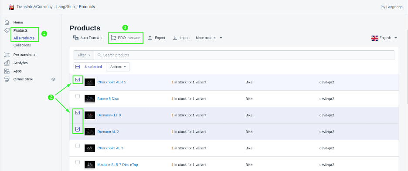
Task: Click the Domane AL 2 bike thumbnail
Action: [x=90, y=132]
